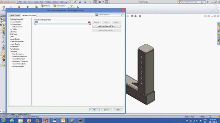Open the units MMGS status dropdown
The image size is (220, 123).
click(203, 117)
